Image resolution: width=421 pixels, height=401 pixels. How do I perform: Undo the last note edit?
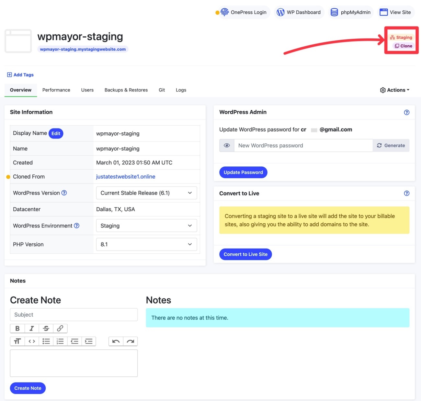pos(116,341)
